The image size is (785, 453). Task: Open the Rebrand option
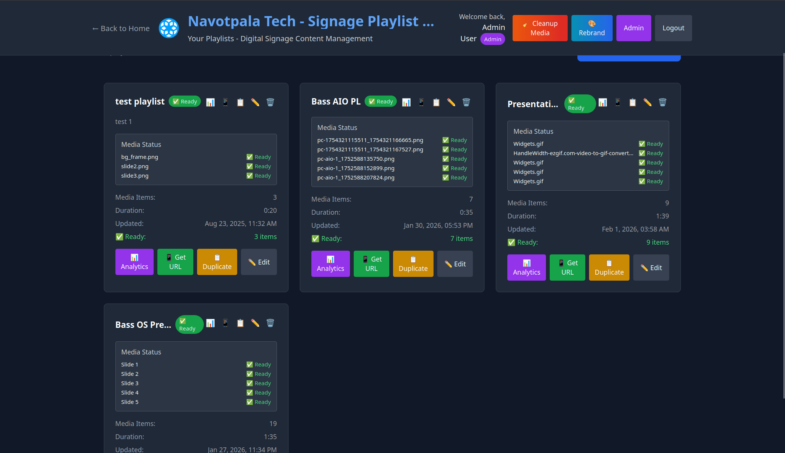pos(592,28)
